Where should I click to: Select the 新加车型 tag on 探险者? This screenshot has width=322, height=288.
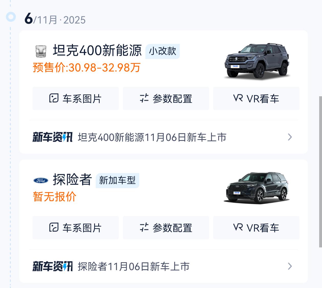tap(117, 181)
